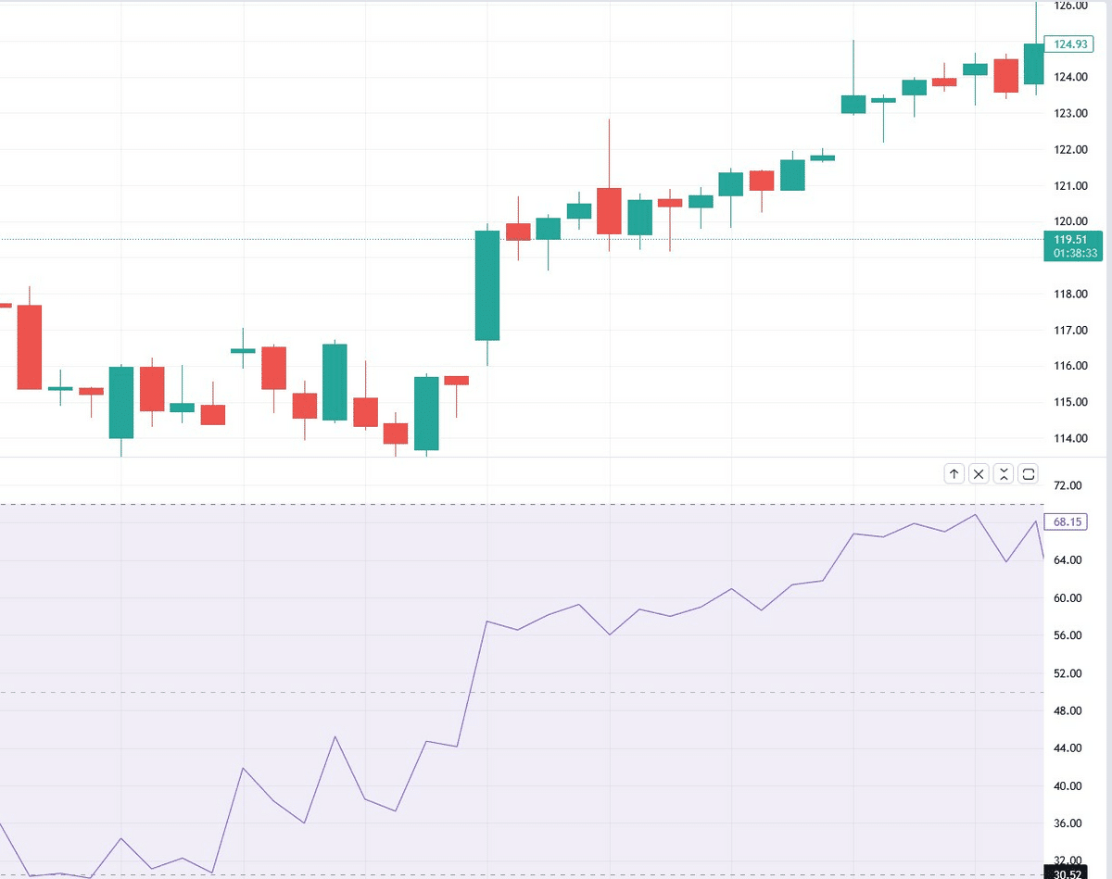
Task: Click the divider between price chart and indicator pane
Action: 519,458
